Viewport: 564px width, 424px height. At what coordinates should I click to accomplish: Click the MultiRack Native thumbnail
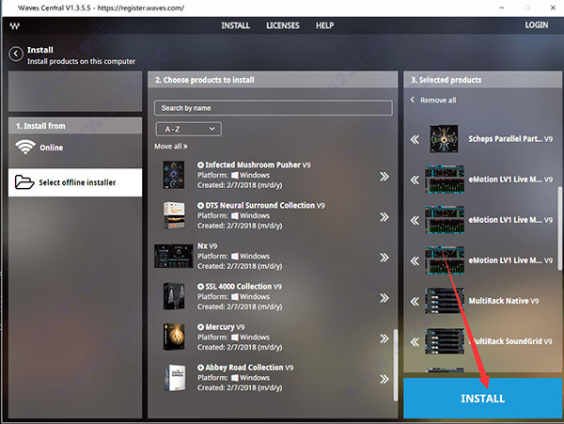click(x=445, y=301)
